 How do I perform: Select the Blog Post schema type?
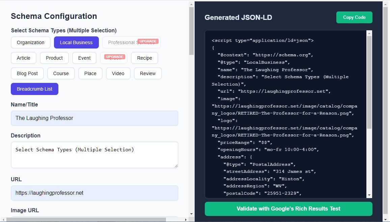[x=27, y=73]
